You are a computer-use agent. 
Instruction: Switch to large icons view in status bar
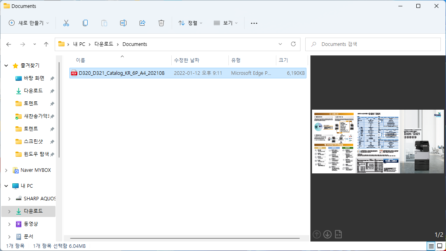tap(440, 246)
